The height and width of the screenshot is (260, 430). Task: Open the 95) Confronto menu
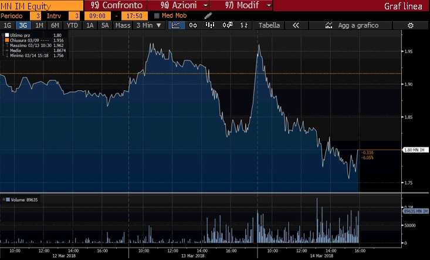tap(116, 5)
